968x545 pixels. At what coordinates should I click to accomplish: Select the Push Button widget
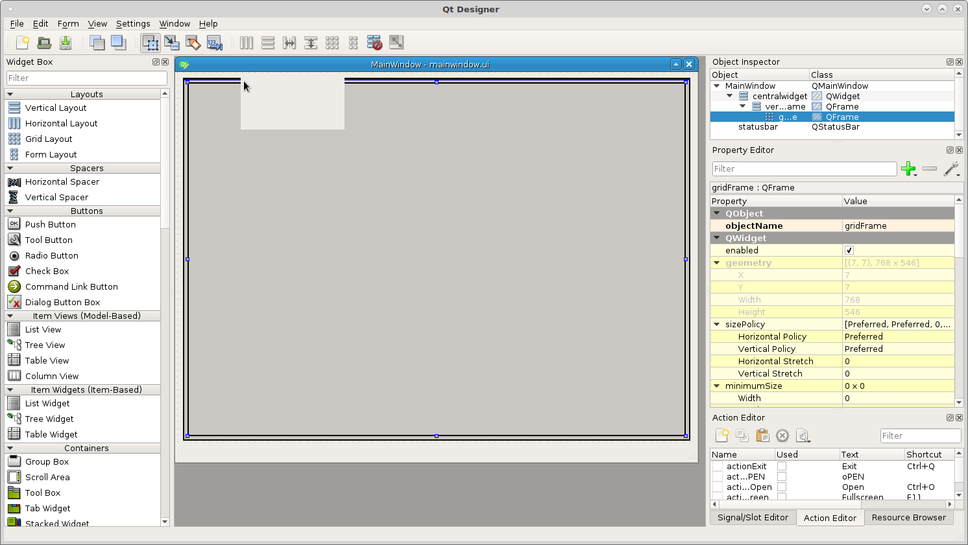tap(51, 224)
